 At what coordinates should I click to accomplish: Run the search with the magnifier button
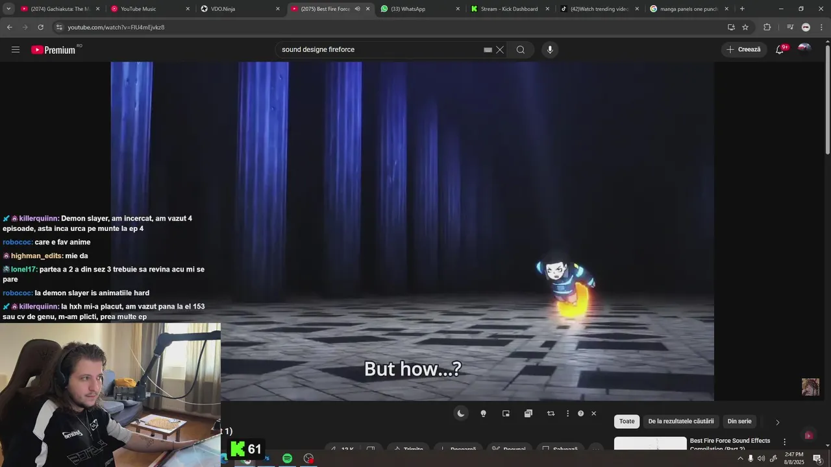[521, 49]
